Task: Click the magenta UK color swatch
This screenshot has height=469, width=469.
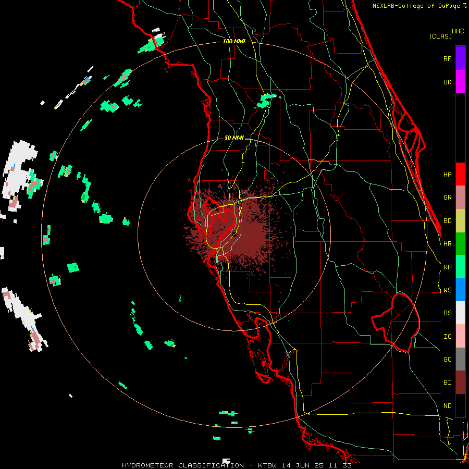Action: (x=460, y=82)
